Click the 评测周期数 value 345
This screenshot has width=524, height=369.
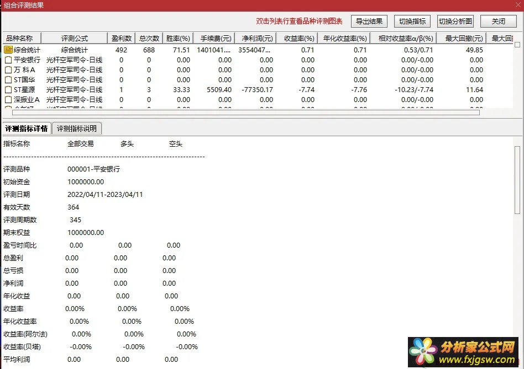[x=76, y=220]
